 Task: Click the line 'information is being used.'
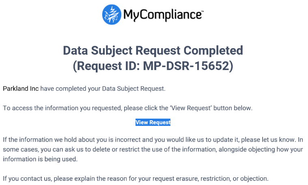pos(40,159)
